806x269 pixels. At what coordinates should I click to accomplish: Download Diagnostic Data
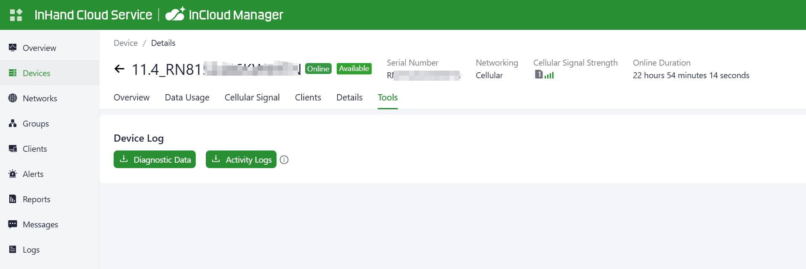click(154, 159)
